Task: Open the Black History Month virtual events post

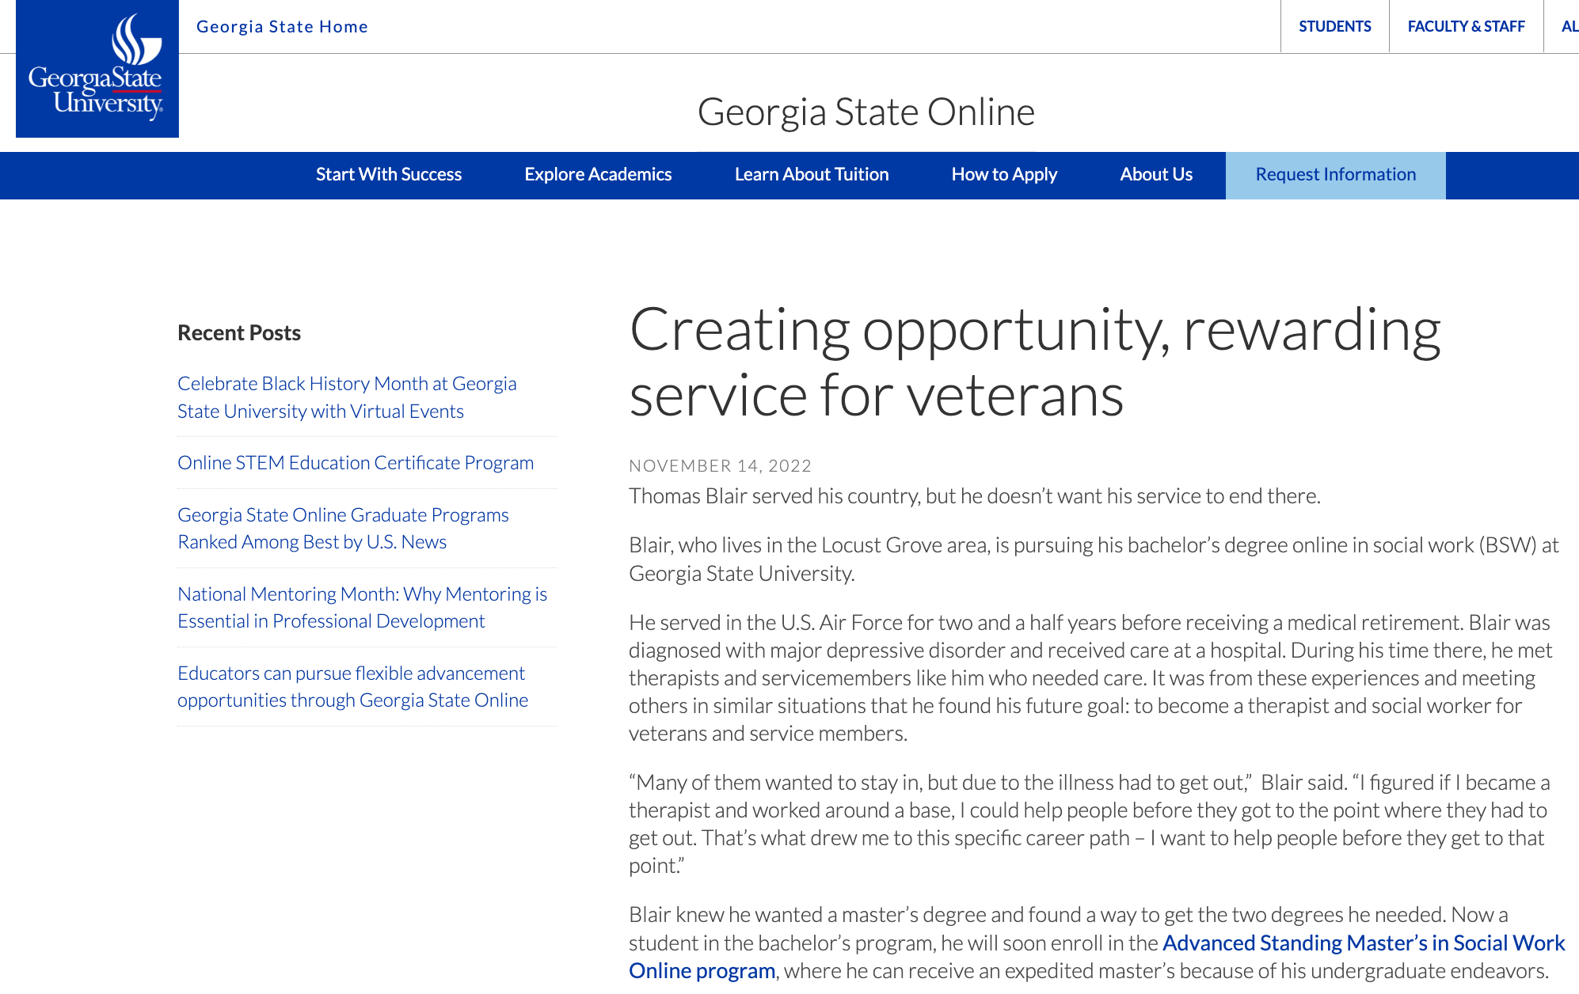Action: [347, 396]
